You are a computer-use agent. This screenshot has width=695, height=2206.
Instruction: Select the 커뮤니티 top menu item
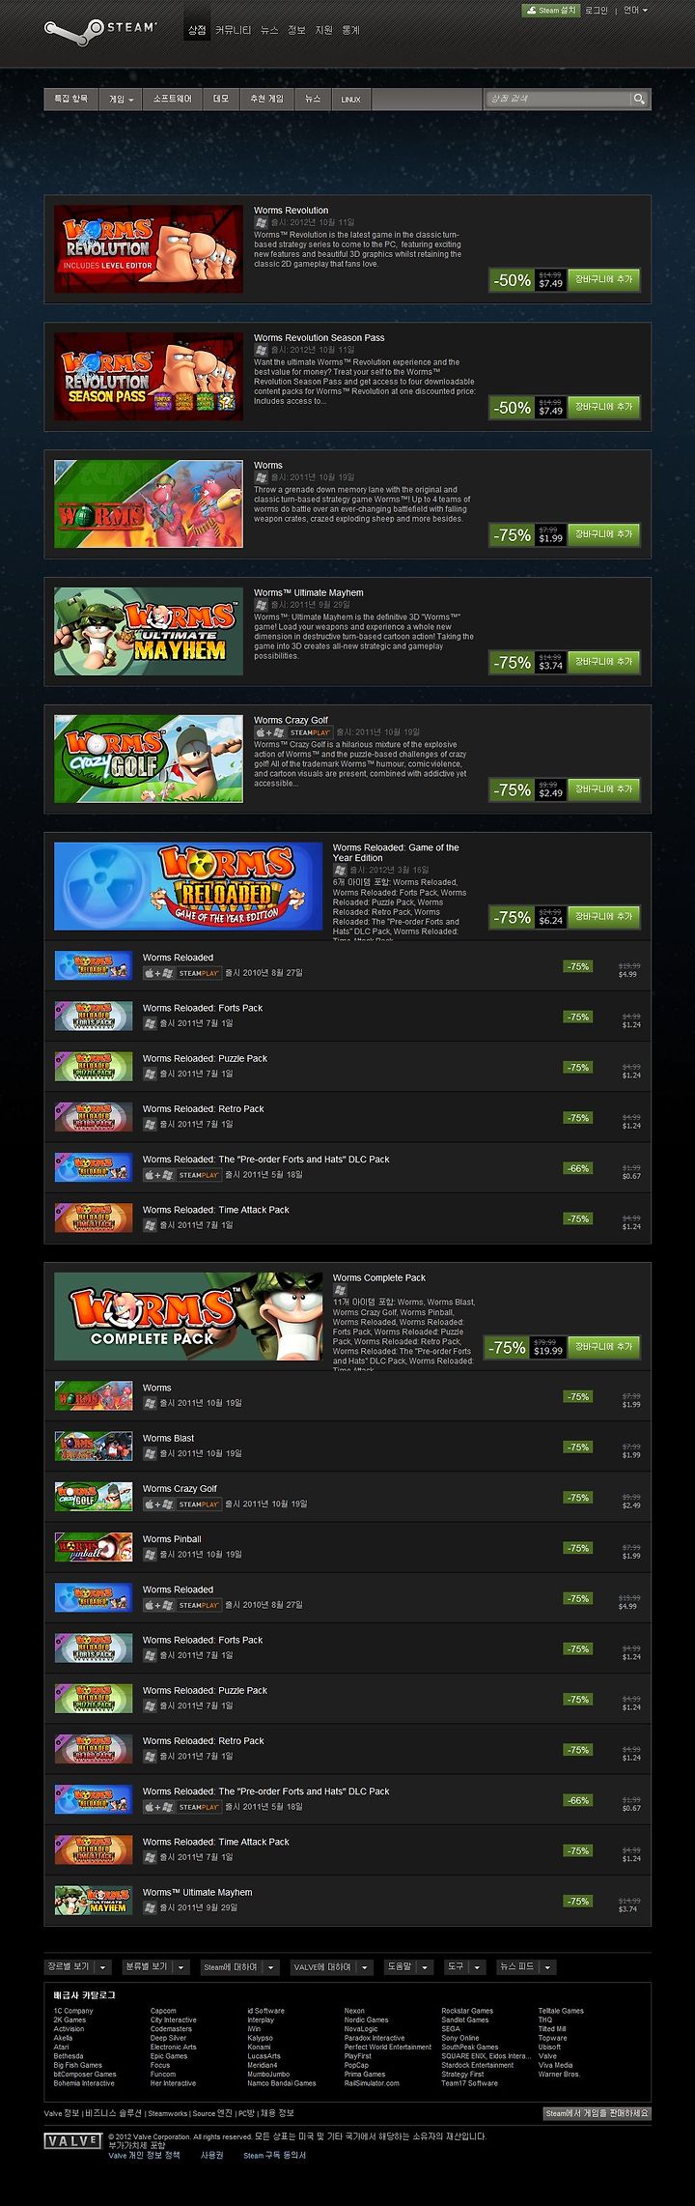point(233,30)
